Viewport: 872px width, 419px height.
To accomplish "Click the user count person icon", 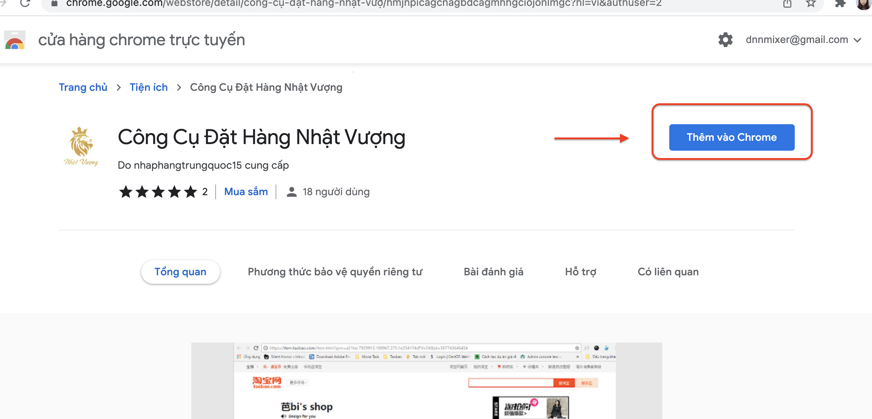I will tap(291, 192).
